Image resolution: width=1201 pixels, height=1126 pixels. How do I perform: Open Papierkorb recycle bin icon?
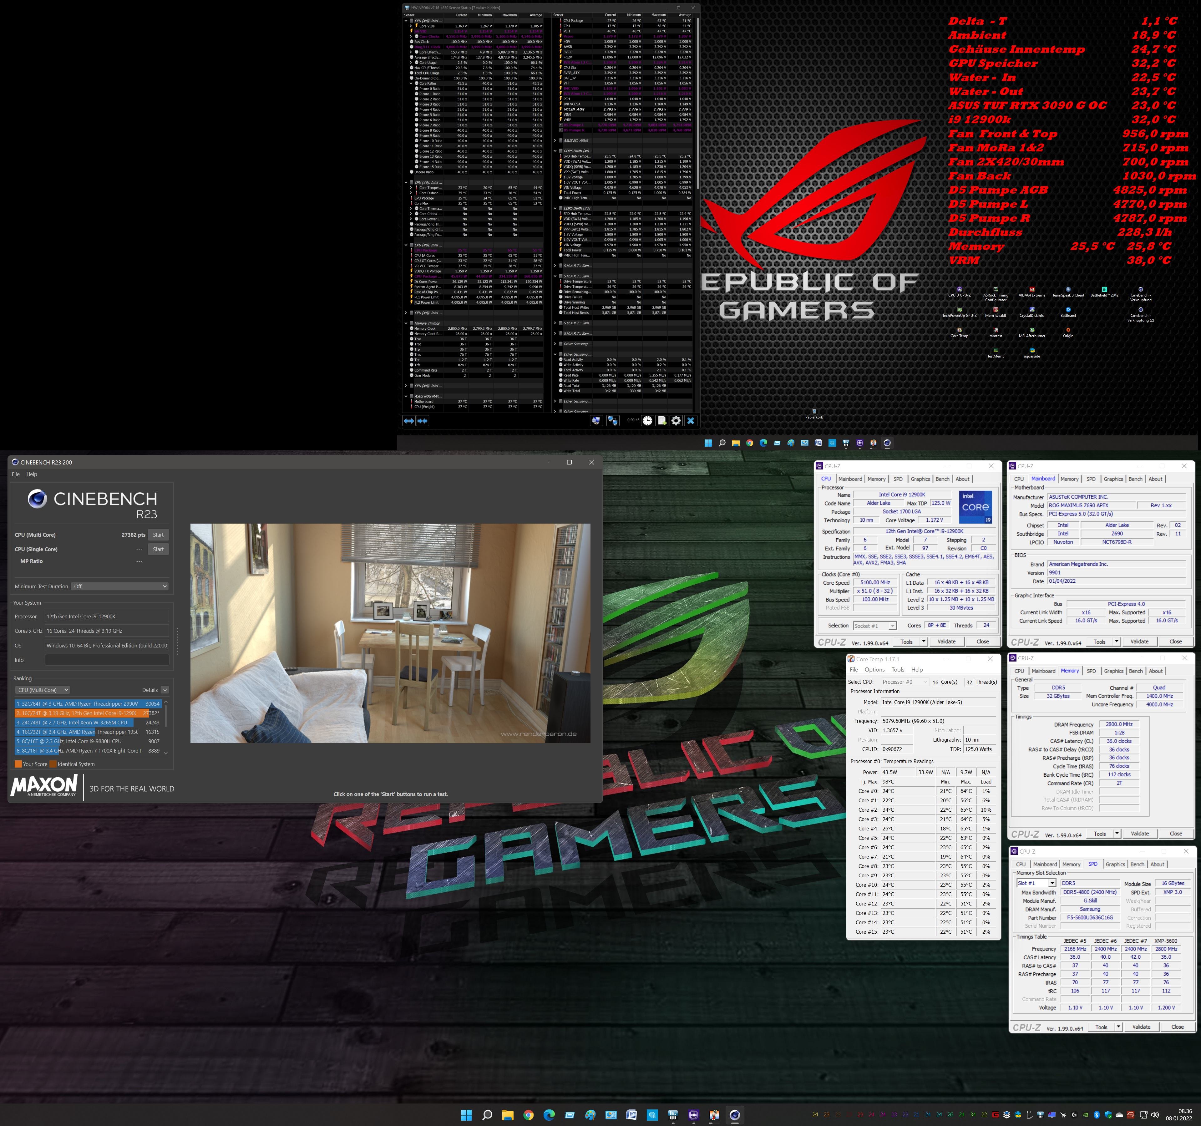click(x=814, y=414)
